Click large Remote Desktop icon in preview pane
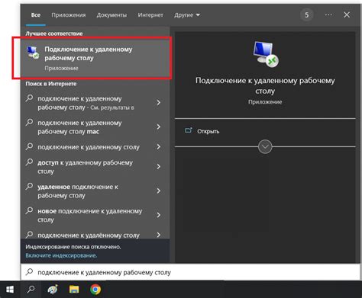The height and width of the screenshot is (298, 362). (x=266, y=54)
